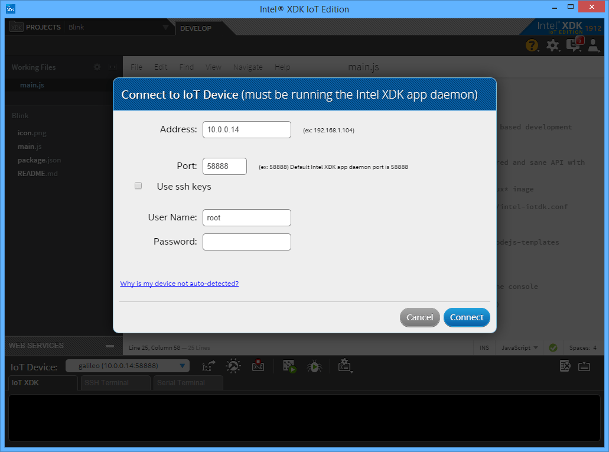Click the run app icon with green play

point(289,366)
